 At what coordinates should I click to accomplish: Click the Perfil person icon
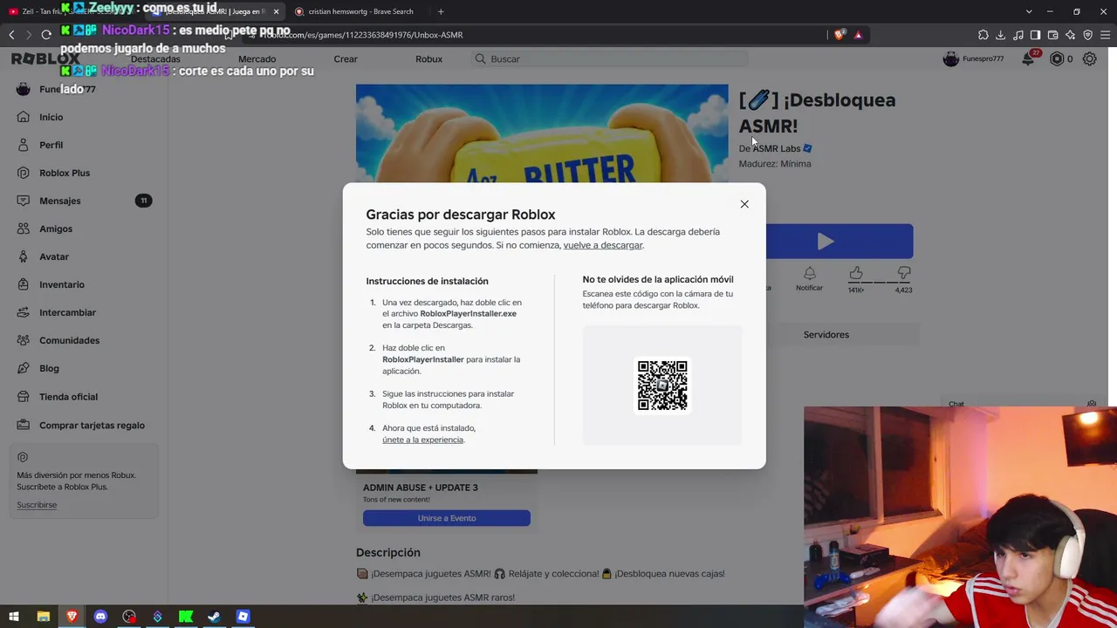coord(23,145)
